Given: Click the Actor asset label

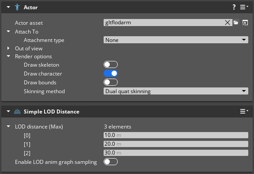Looking at the screenshot, I should 29,23.
